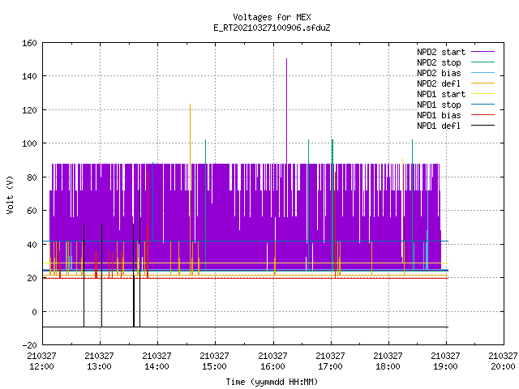Click the 14:00 x-axis tick label
Screen dimensions: 519x389
pyautogui.click(x=157, y=366)
